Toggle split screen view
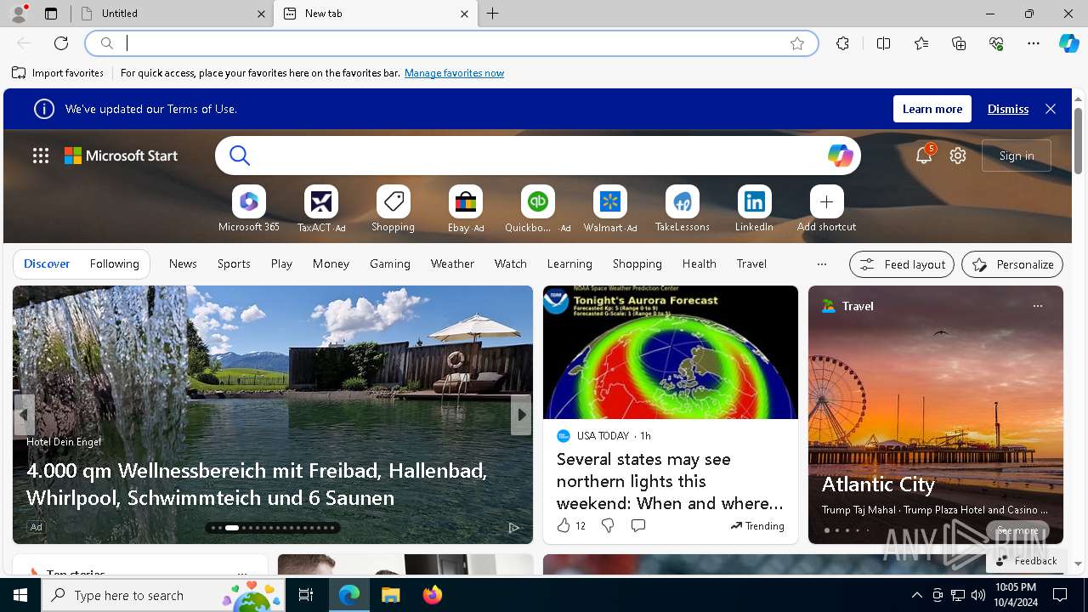 883,43
